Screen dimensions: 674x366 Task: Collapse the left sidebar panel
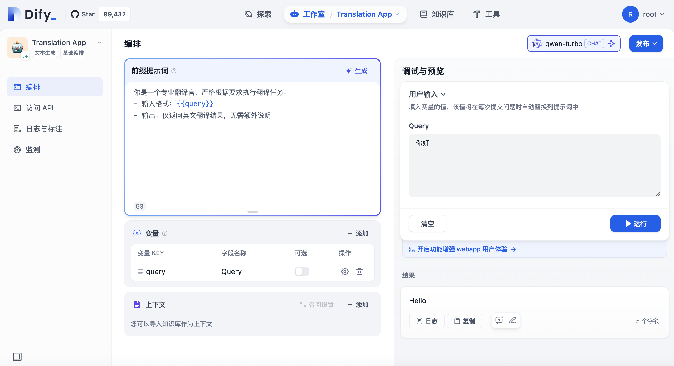tap(17, 356)
